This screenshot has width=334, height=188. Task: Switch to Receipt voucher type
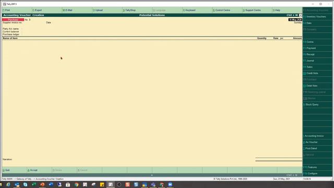coord(317,54)
